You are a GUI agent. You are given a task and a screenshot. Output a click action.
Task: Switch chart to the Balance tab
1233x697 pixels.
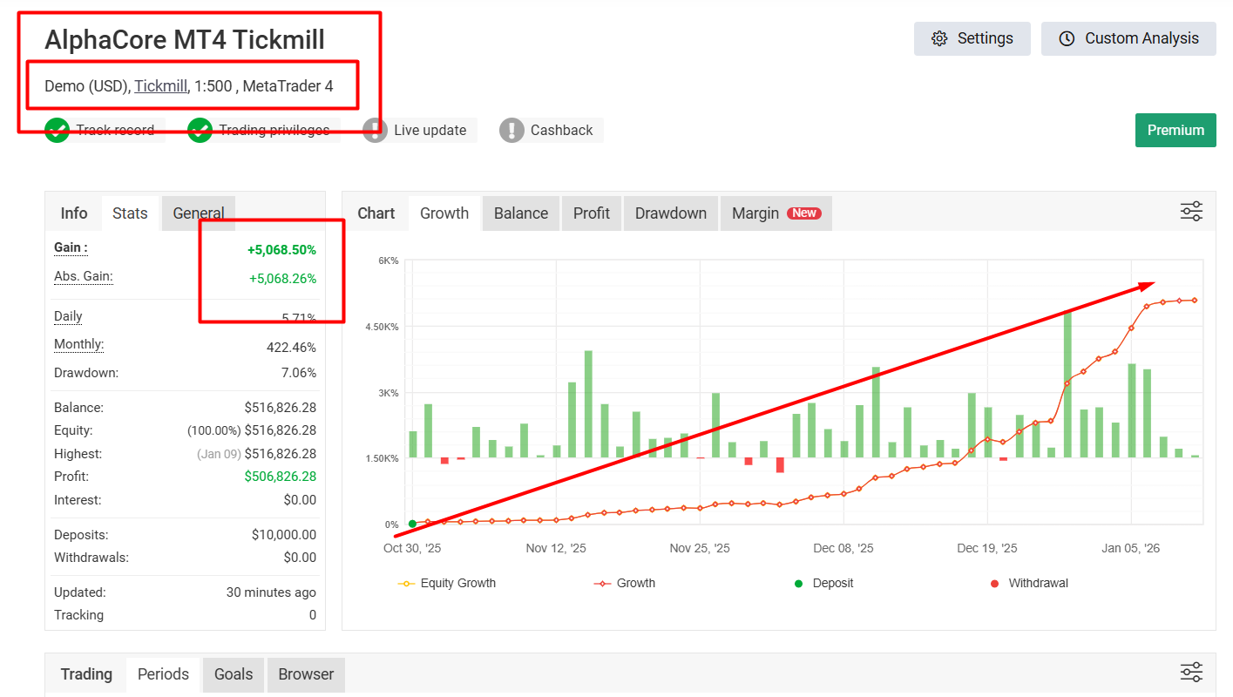click(521, 213)
